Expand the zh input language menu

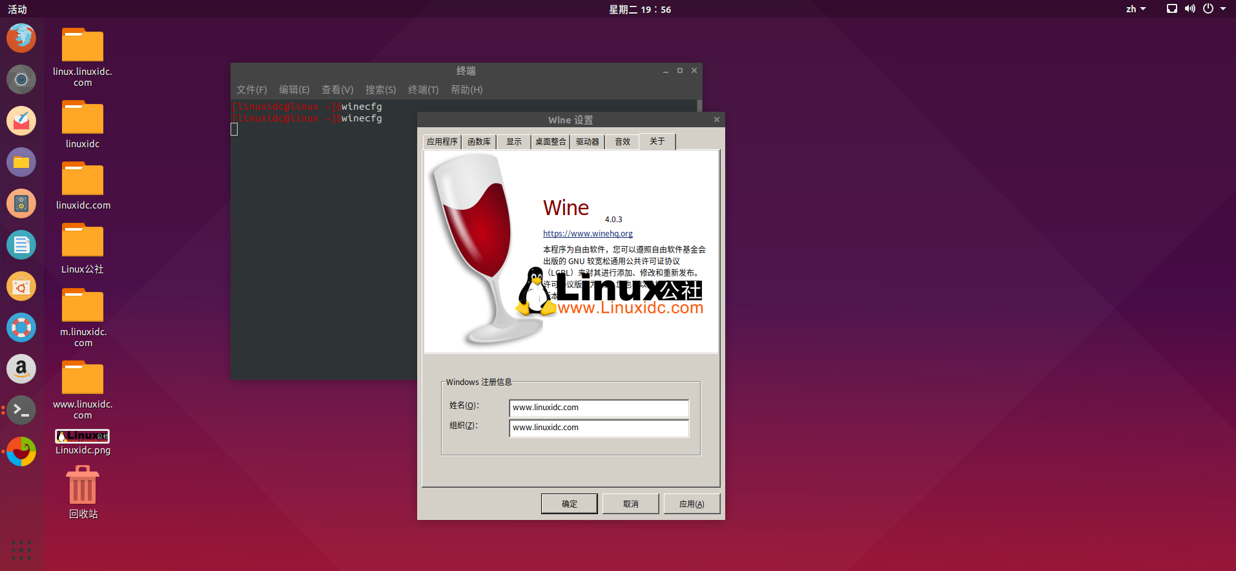1135,9
